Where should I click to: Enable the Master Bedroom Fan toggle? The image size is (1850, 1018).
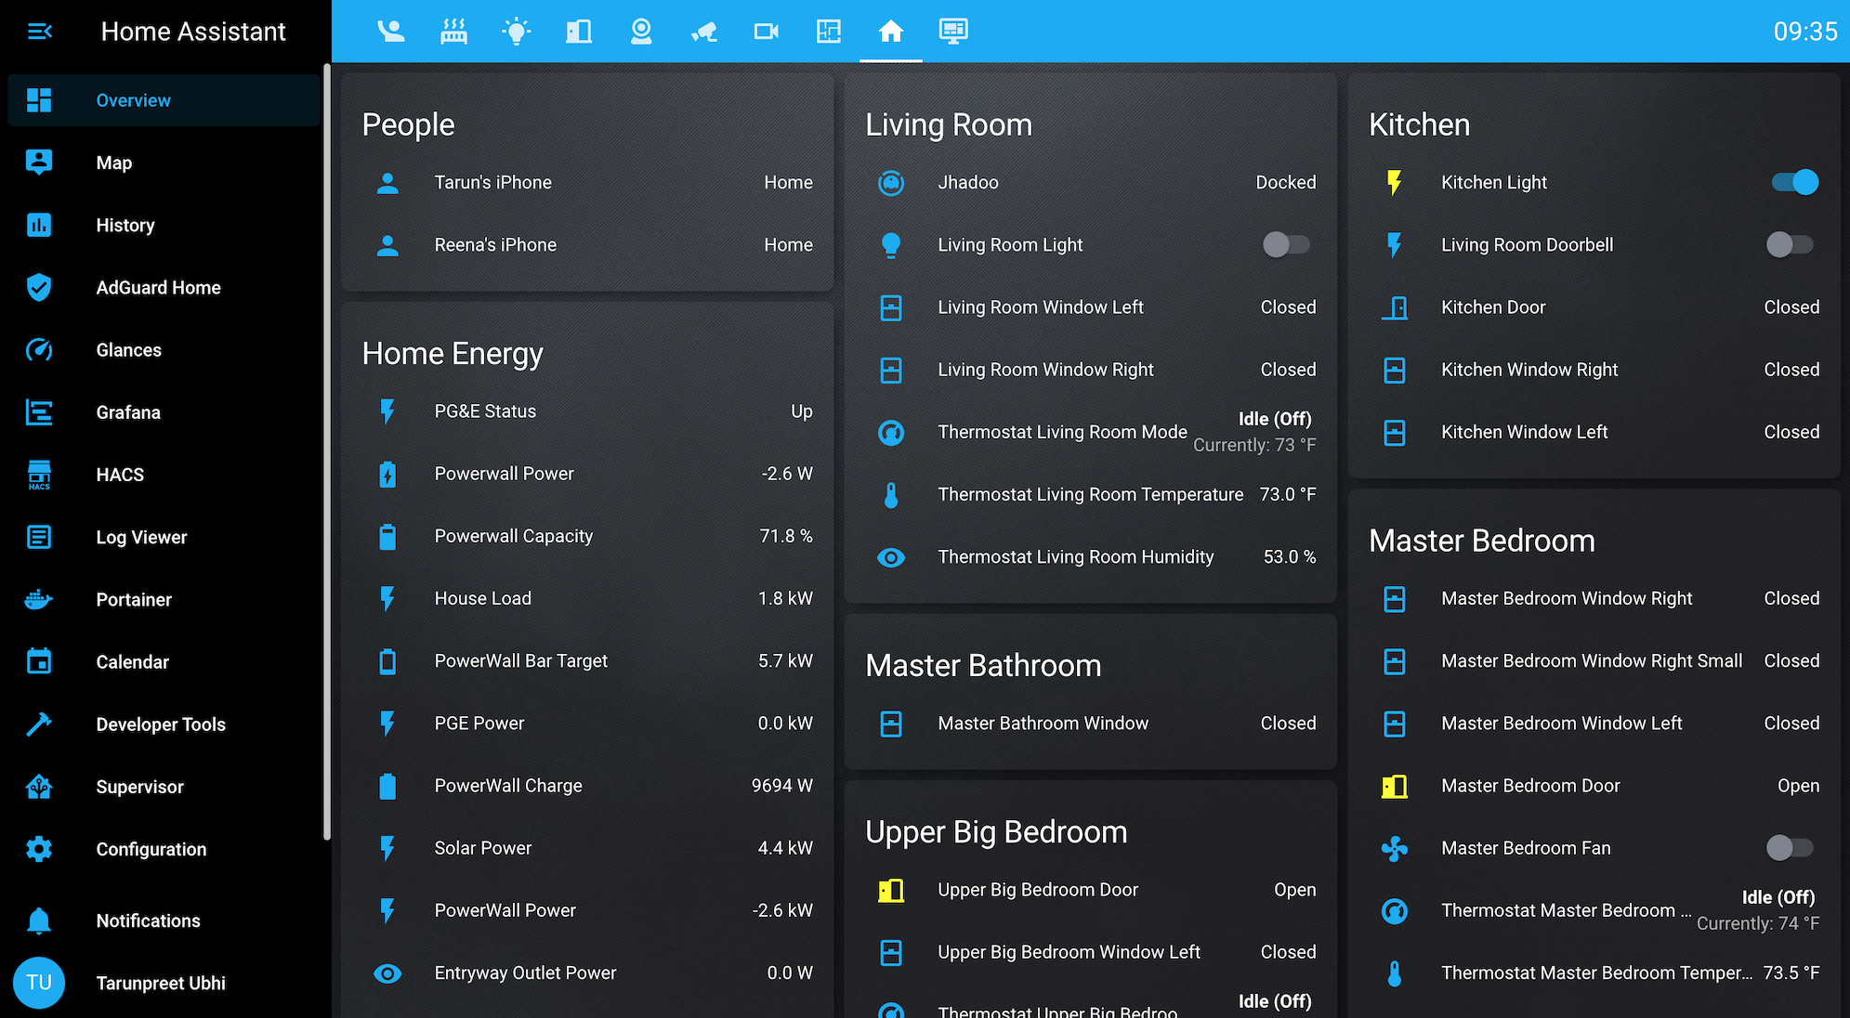pyautogui.click(x=1789, y=848)
